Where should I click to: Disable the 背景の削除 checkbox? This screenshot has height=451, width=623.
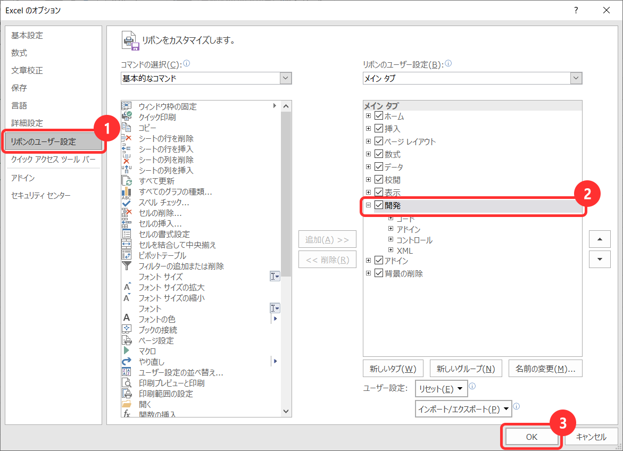pyautogui.click(x=379, y=273)
